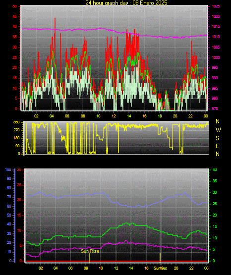Click the W compass direction label

tap(218, 130)
